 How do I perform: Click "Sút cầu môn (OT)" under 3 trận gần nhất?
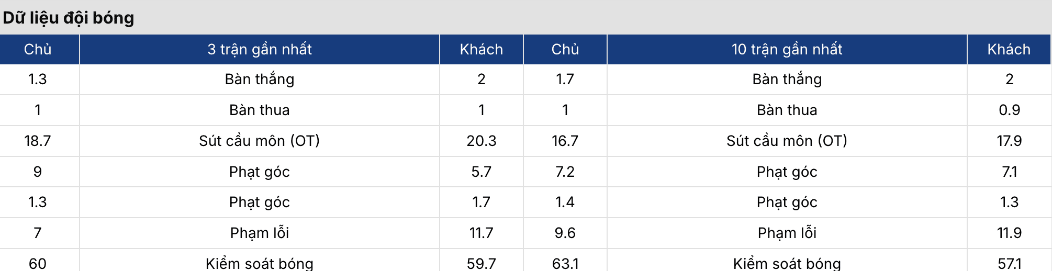(x=260, y=141)
